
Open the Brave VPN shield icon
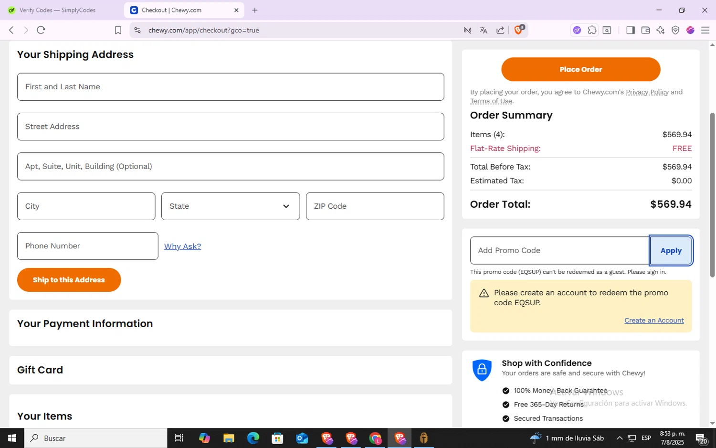click(x=675, y=30)
